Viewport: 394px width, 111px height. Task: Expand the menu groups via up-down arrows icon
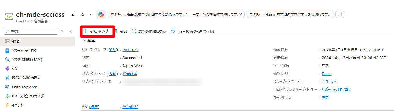[x=62, y=31]
